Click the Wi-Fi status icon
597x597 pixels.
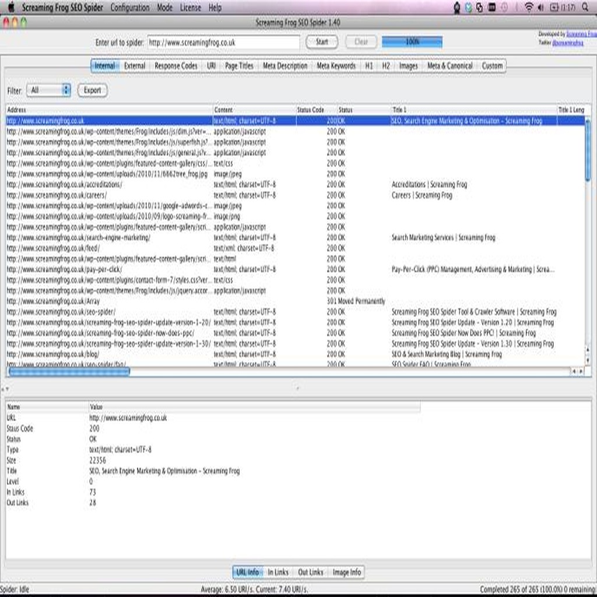[528, 7]
